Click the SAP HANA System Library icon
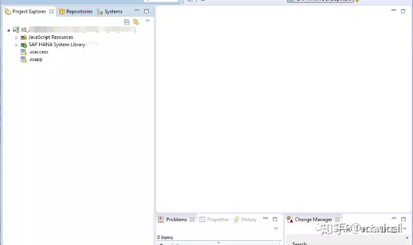413x245 pixels. 24,45
